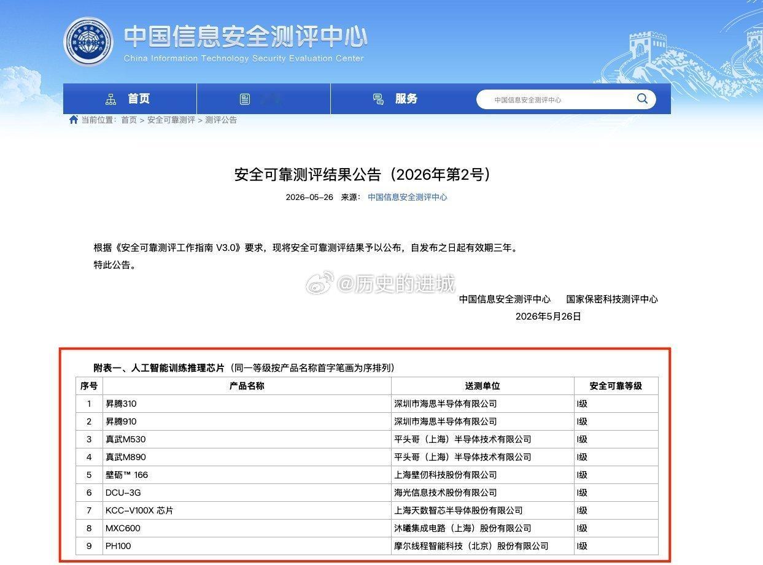This screenshot has width=763, height=565.
Task: Open the 首页 navigation tab
Action: click(130, 99)
